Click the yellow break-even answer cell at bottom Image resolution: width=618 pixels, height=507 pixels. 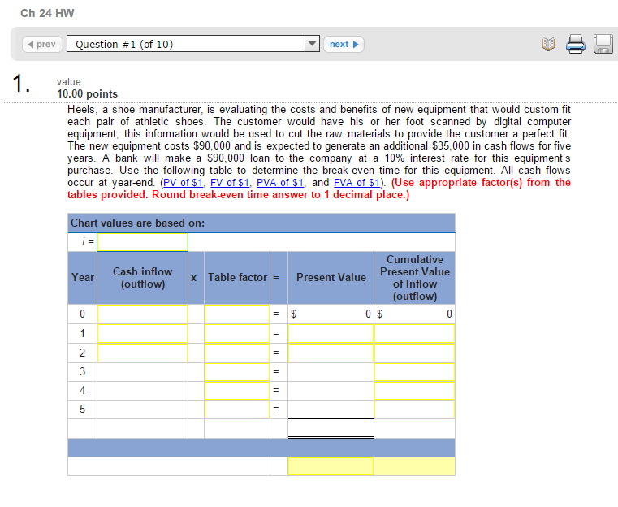(x=331, y=466)
